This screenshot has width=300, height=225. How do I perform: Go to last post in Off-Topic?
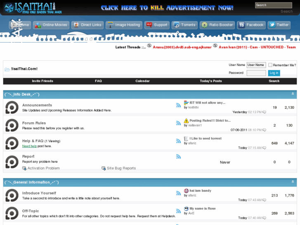point(264,218)
